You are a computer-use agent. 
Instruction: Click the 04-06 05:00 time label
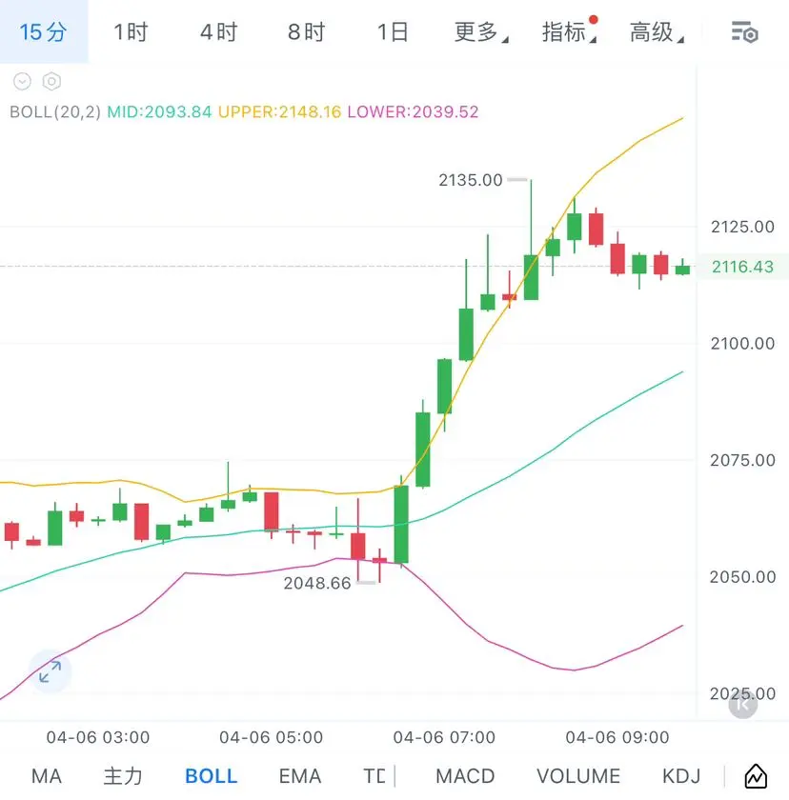[x=271, y=737]
